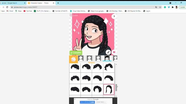
Task: Open the Corridor of Hell bookmark
Action: point(60,11)
